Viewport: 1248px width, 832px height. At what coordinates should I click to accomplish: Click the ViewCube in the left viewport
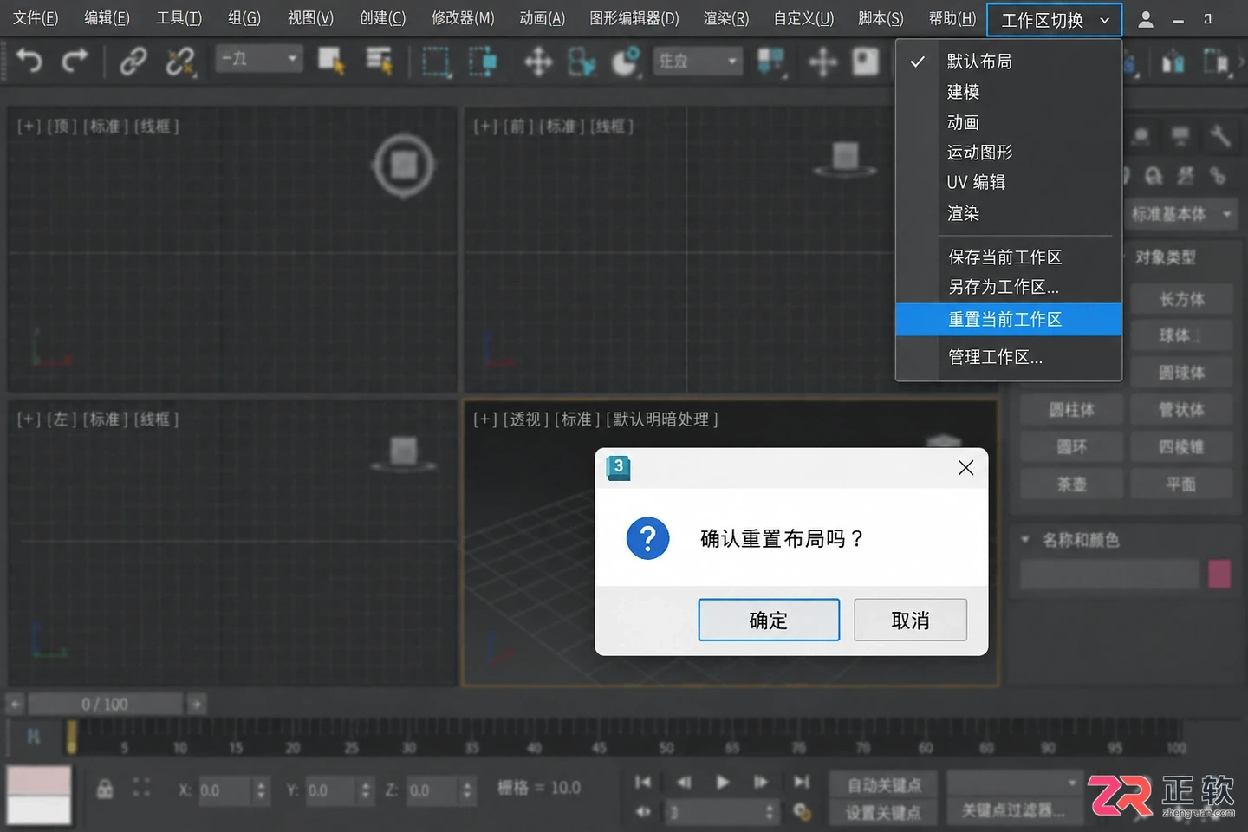tap(404, 453)
